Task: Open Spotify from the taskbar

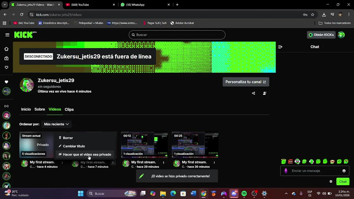Action: tap(244, 193)
